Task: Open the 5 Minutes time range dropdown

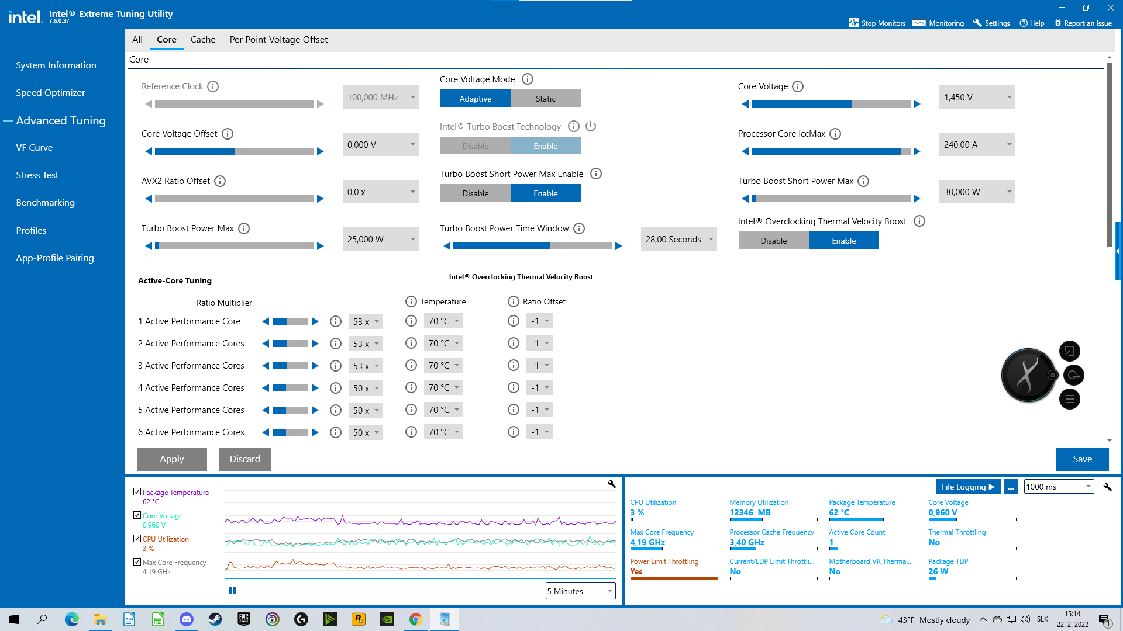Action: (x=580, y=591)
